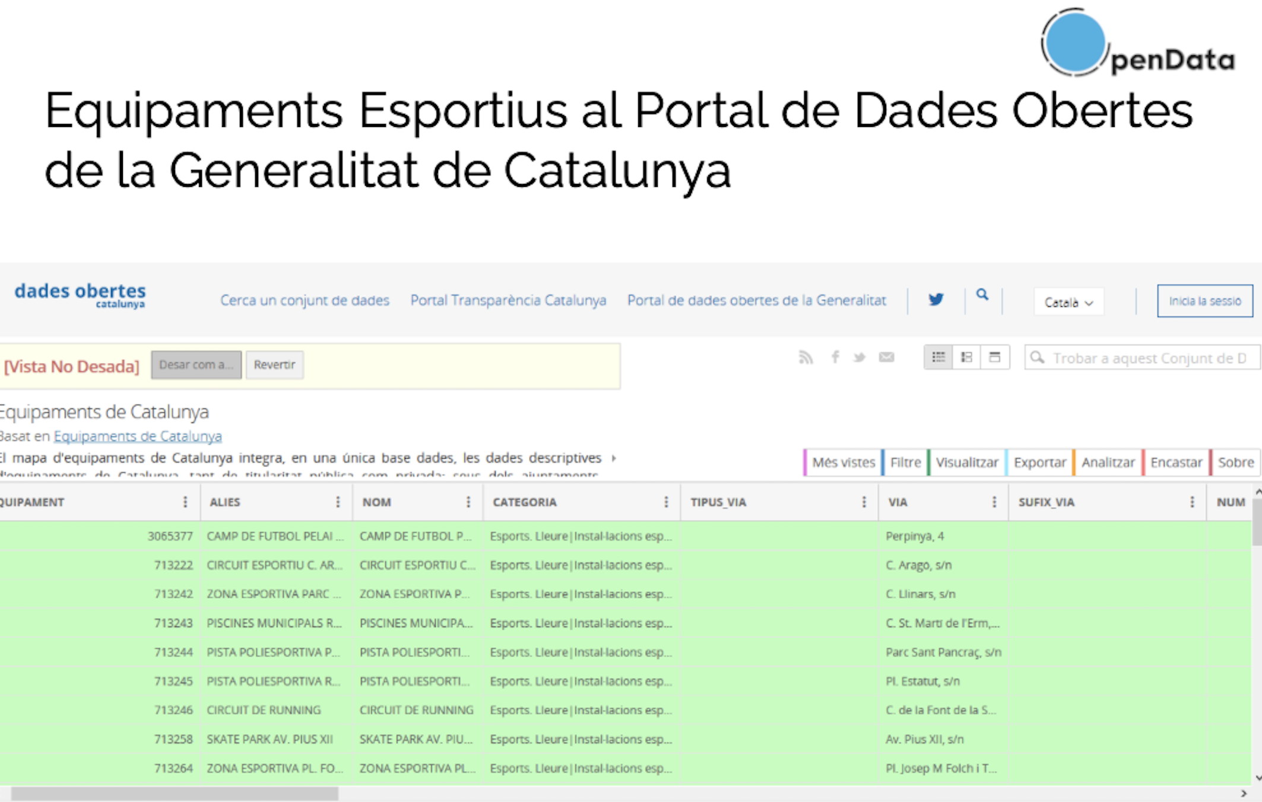Screen dimensions: 1262x802
Task: Open header search magnifier icon
Action: coord(982,295)
